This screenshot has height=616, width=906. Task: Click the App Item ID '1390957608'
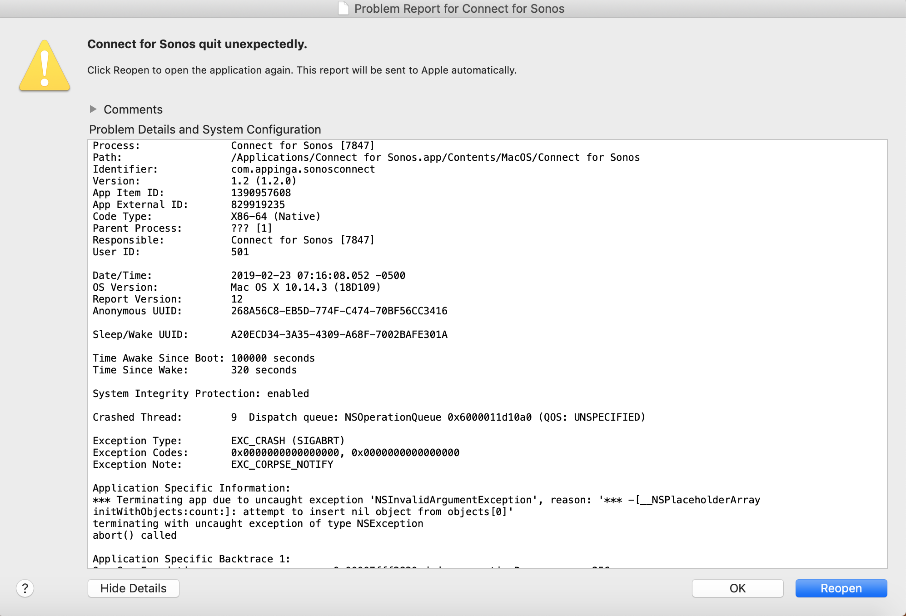(261, 193)
